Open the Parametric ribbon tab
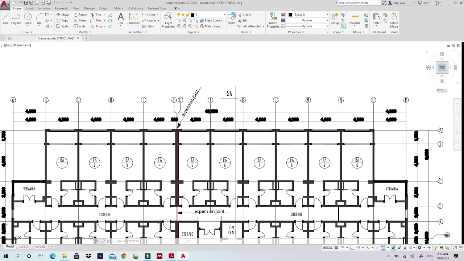 tap(61, 8)
